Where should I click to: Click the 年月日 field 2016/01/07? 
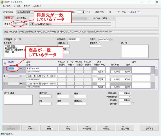(104, 39)
